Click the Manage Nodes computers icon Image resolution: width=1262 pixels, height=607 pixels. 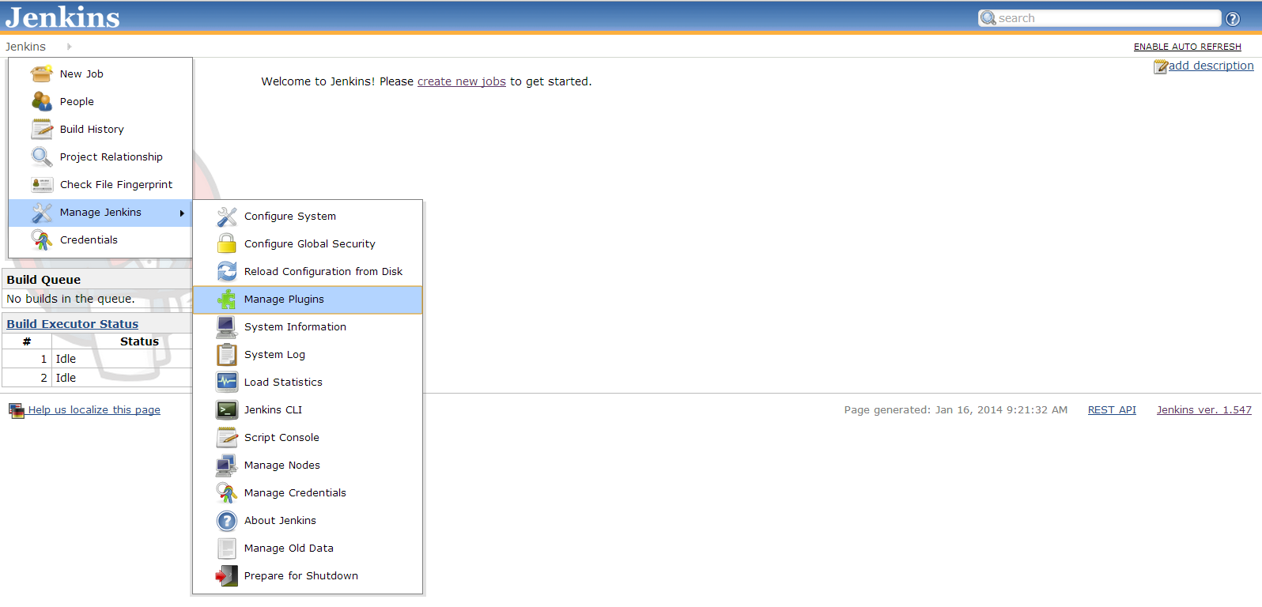[227, 465]
